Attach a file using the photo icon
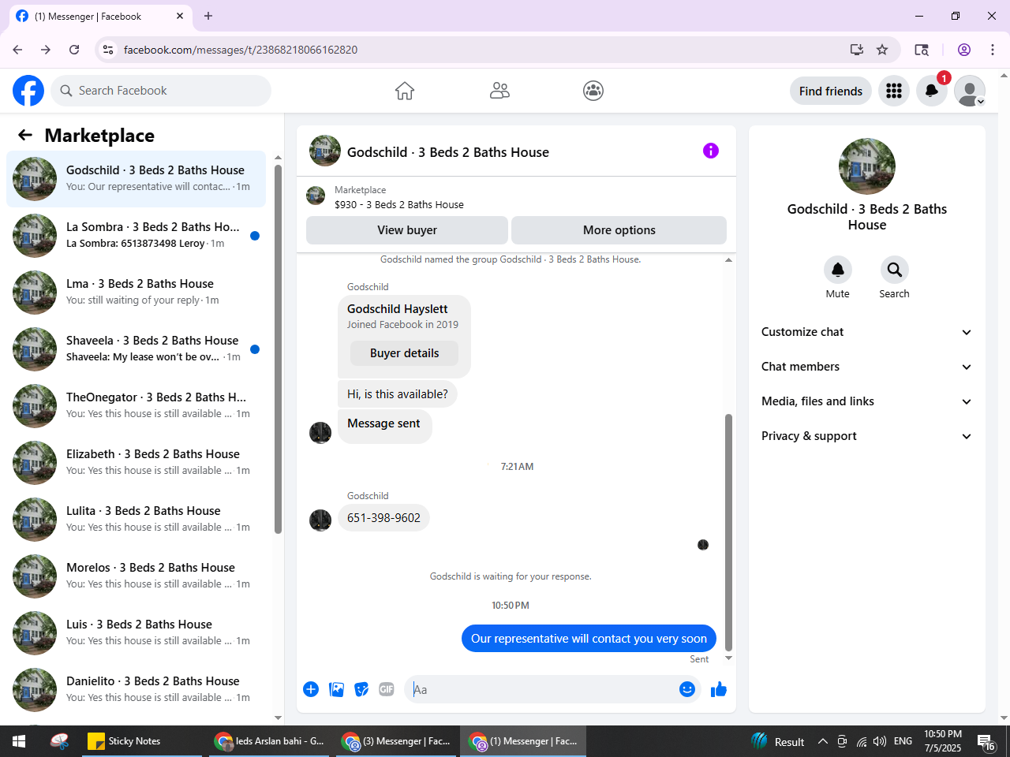 [x=336, y=689]
